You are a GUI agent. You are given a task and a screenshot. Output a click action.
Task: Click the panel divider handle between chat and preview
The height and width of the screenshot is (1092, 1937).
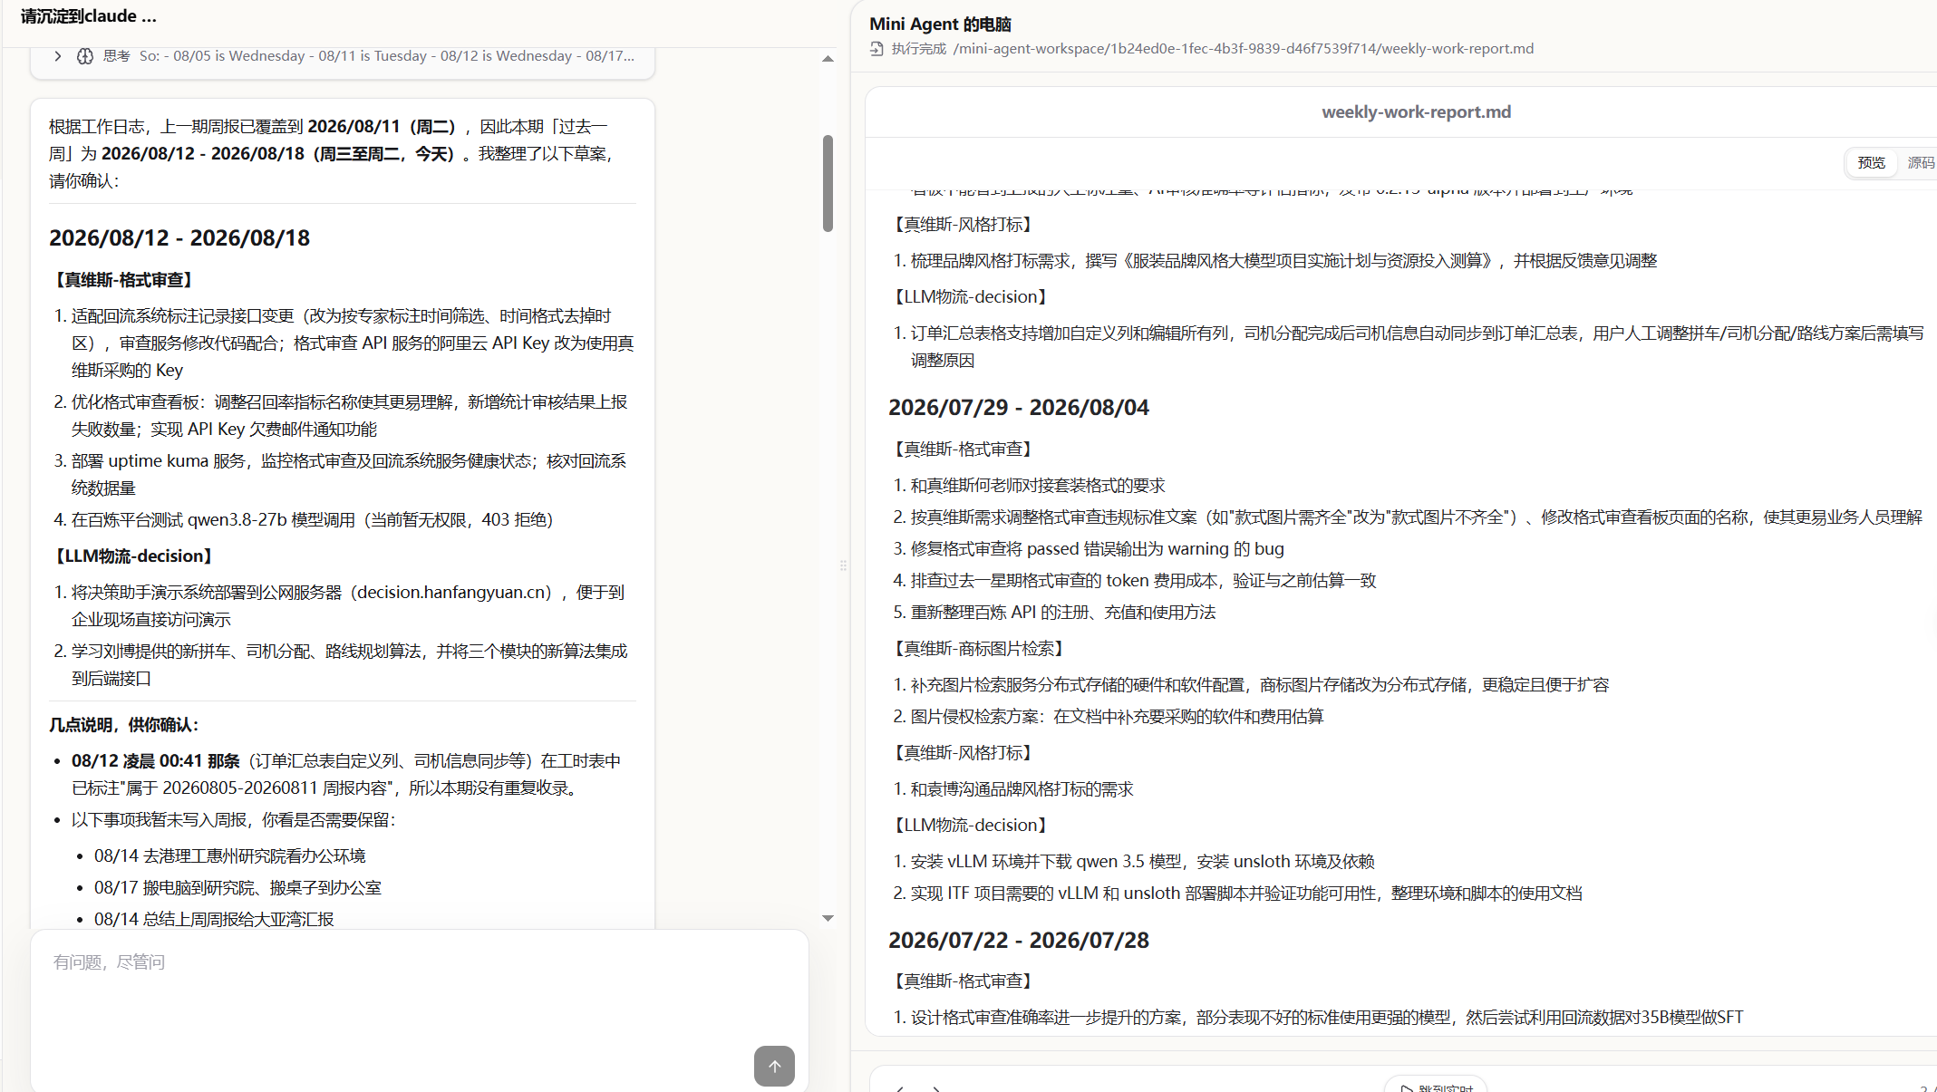pyautogui.click(x=843, y=565)
